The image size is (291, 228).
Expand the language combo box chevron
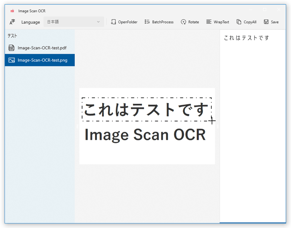pos(98,22)
